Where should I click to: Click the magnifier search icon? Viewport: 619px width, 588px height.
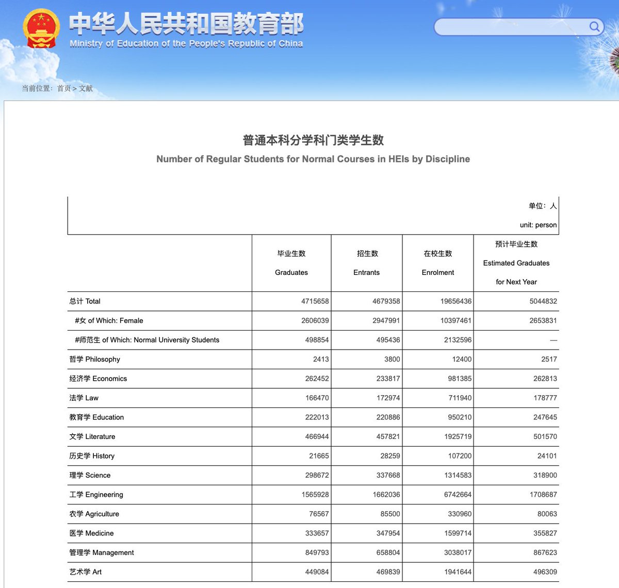click(x=594, y=26)
